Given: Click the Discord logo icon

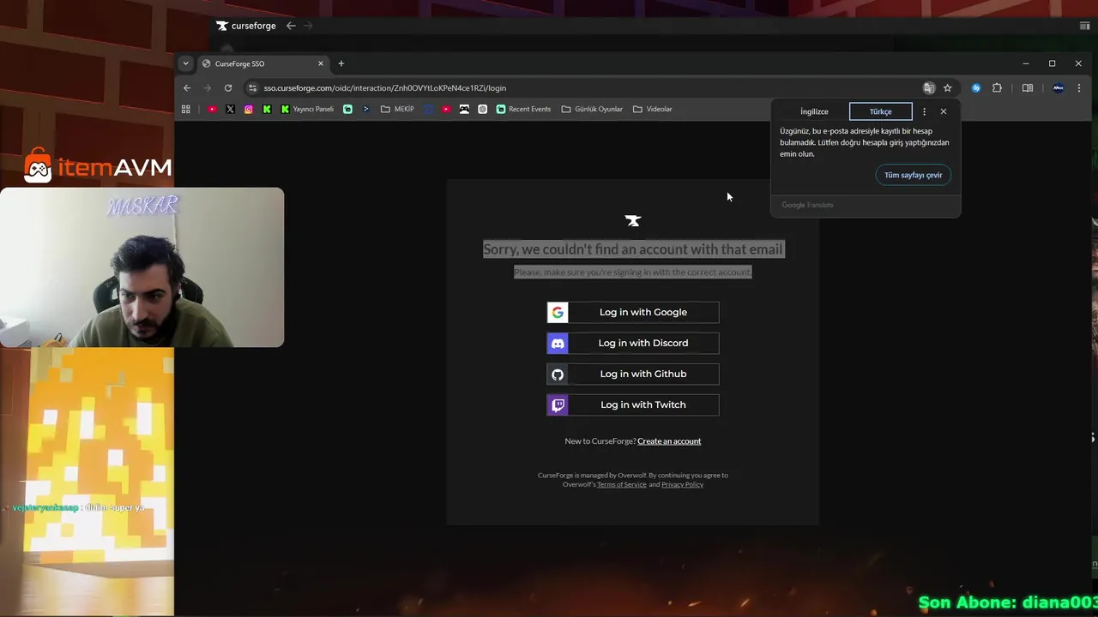Looking at the screenshot, I should coord(558,344).
